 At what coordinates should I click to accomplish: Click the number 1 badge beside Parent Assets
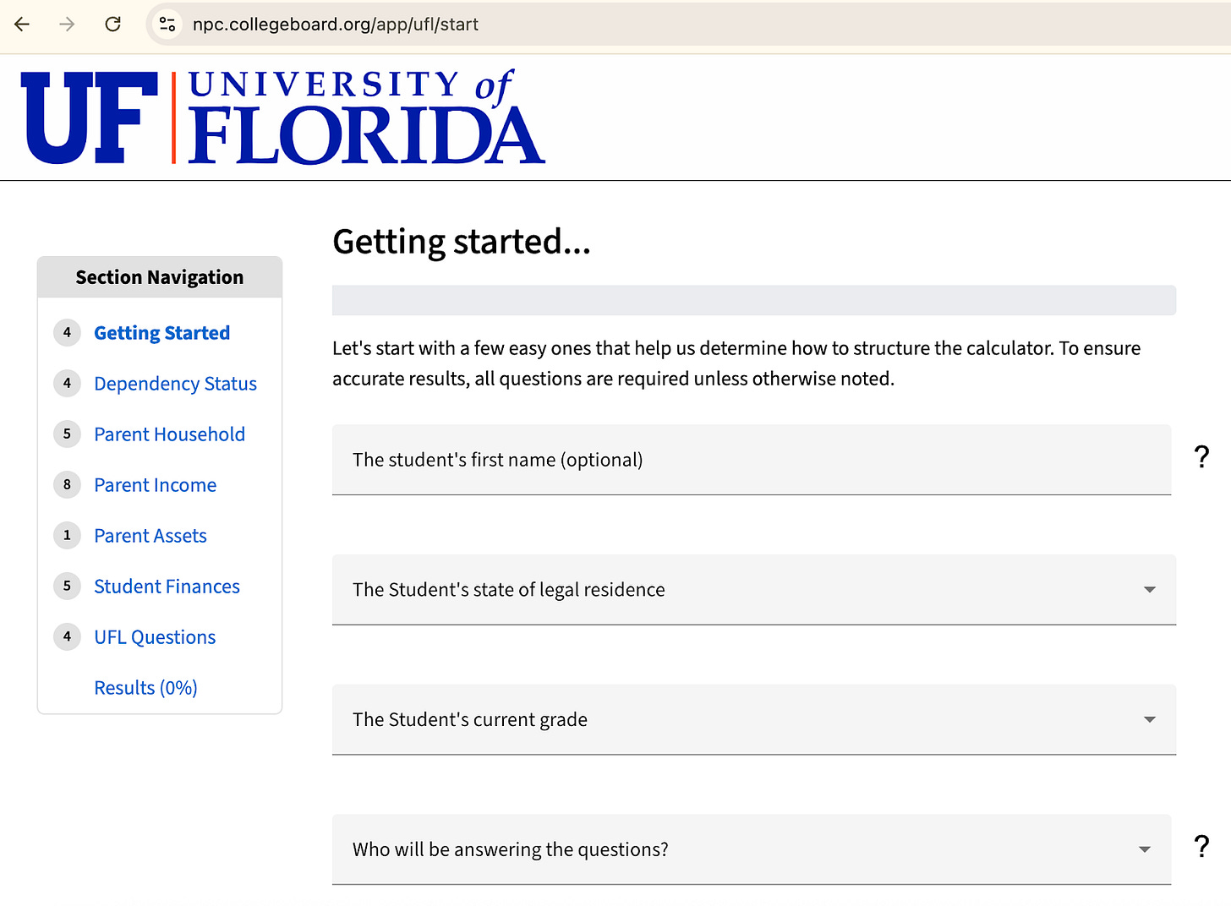(67, 535)
